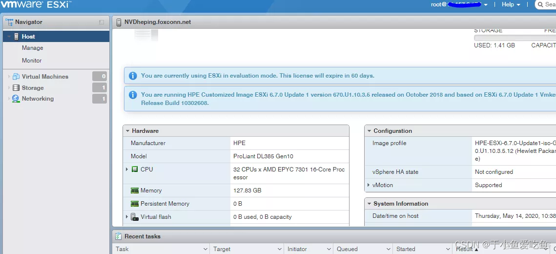Click the Search magnifier icon

click(x=540, y=4)
